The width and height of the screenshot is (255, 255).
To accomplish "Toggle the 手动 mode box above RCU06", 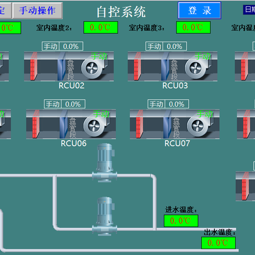I will [x=52, y=104].
